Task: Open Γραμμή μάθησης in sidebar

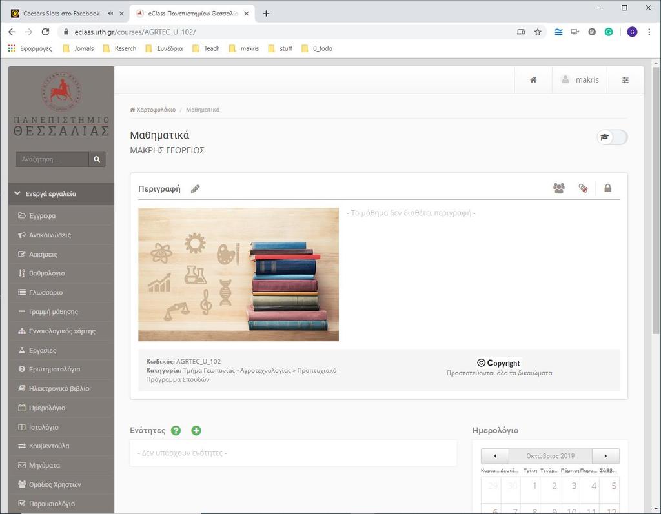Action: (x=61, y=311)
